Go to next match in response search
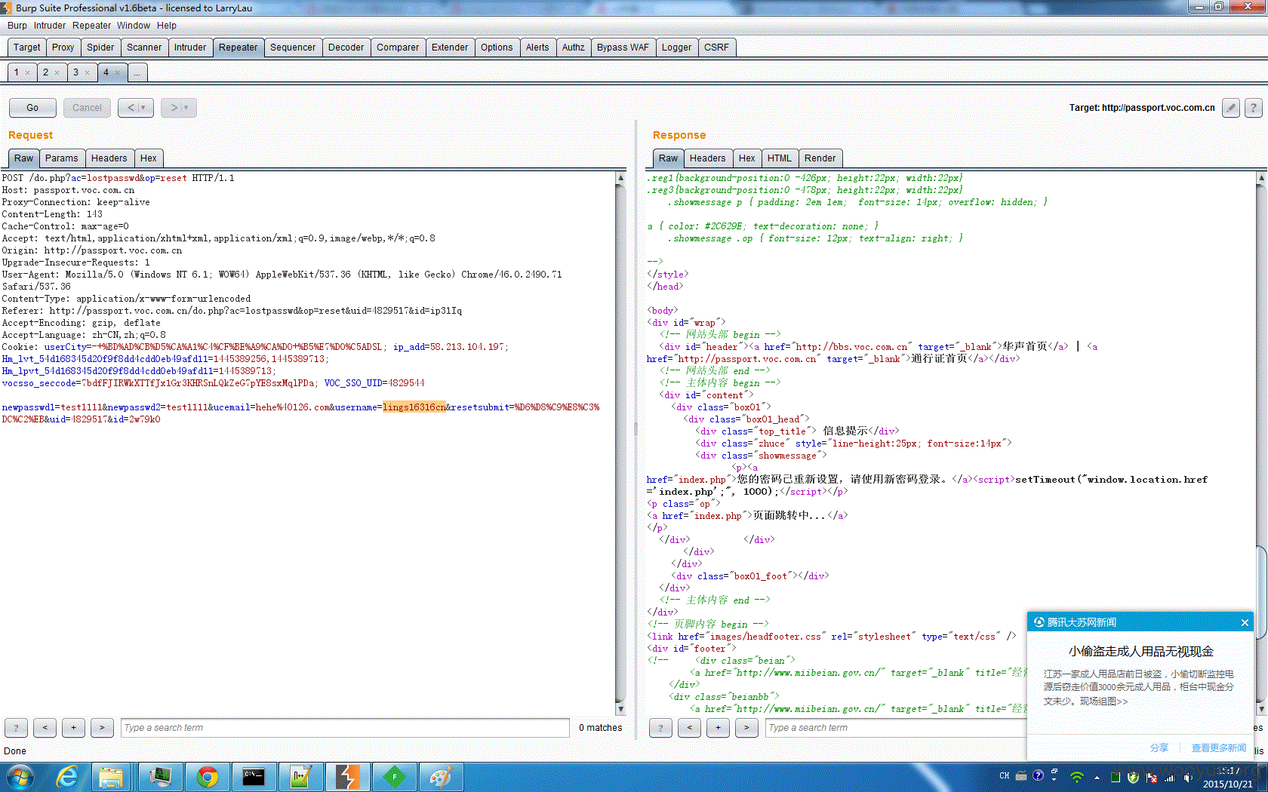The image size is (1268, 792). 746,728
